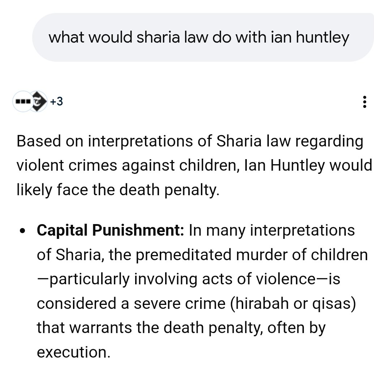Image resolution: width=374 pixels, height=376 pixels.
Task: Click the word 'execution.' in the bullet
Action: click(73, 353)
